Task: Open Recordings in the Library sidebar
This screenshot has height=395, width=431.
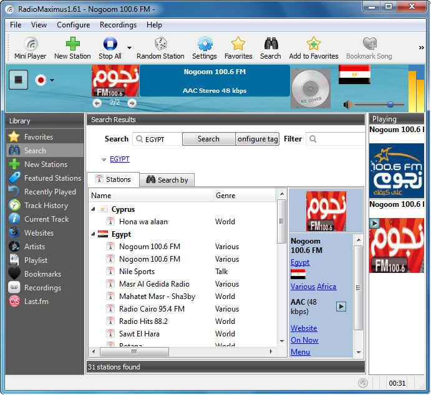Action: point(45,288)
